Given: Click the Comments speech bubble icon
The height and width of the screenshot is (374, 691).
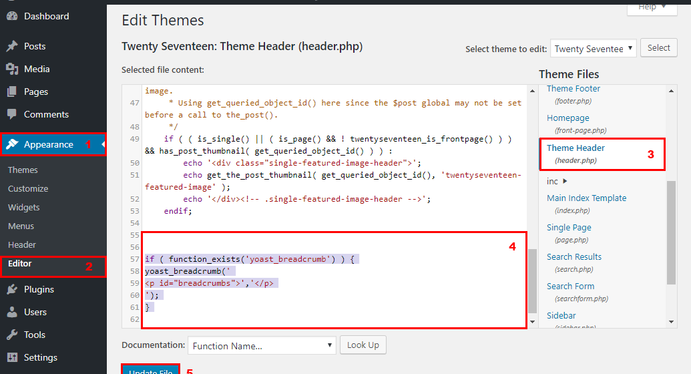Looking at the screenshot, I should [x=12, y=114].
